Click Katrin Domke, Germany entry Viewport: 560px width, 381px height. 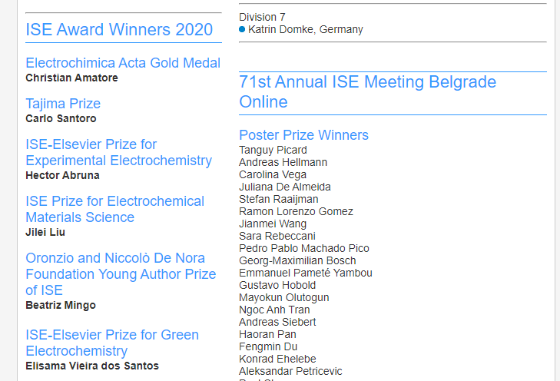point(306,29)
